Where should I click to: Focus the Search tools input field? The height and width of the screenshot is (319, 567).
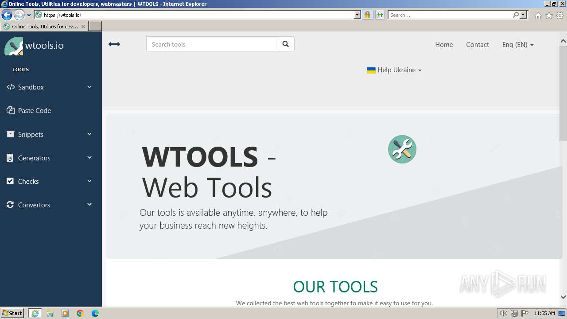click(212, 44)
